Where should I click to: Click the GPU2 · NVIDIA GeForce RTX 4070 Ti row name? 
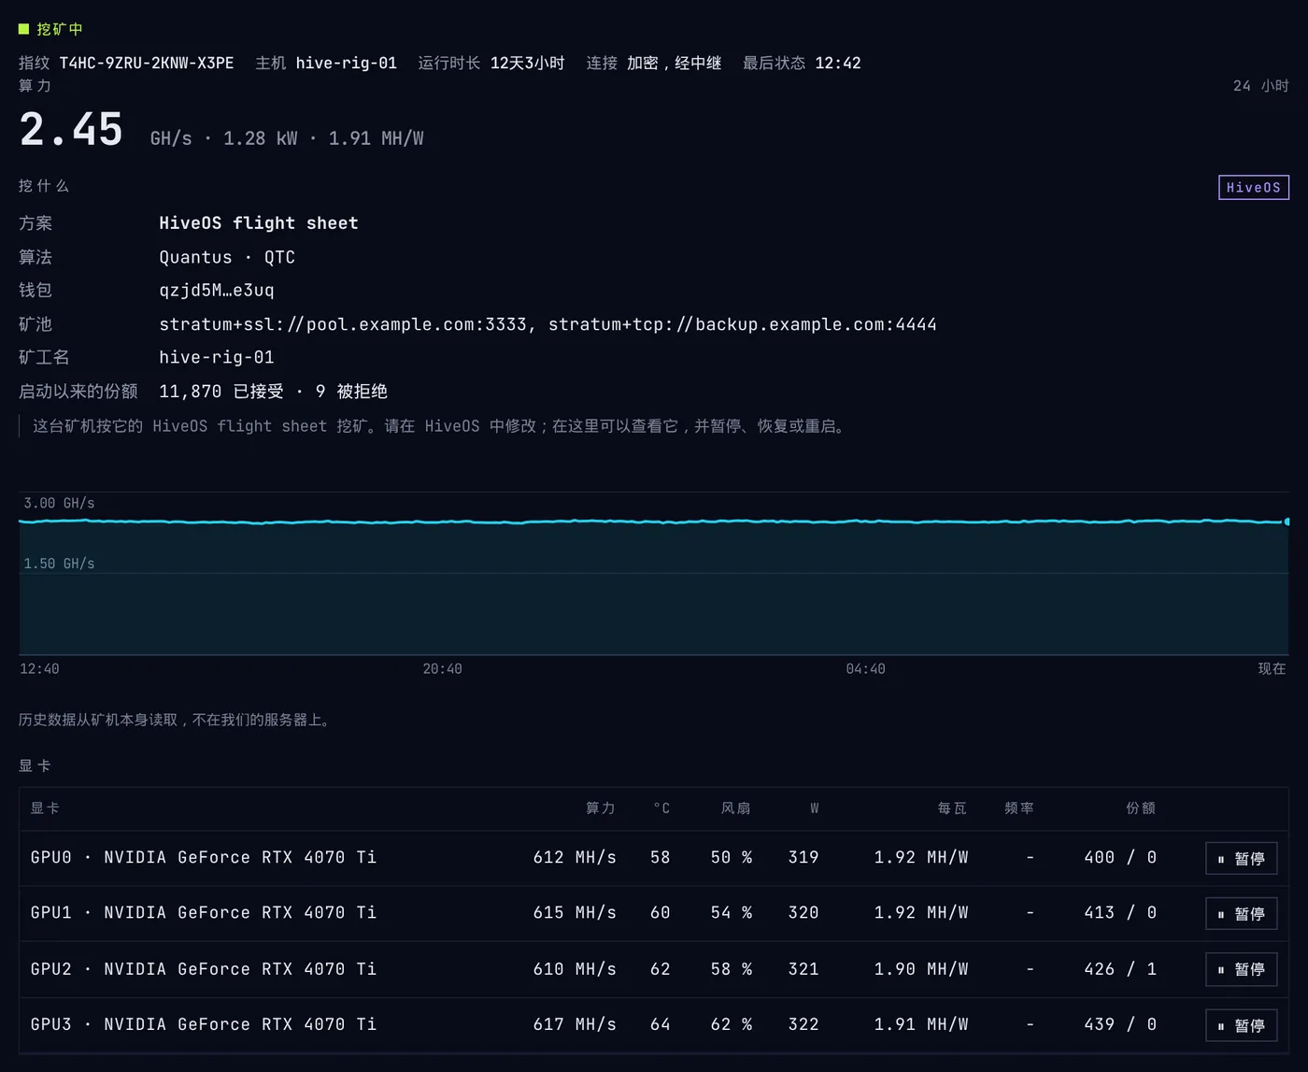tap(204, 969)
